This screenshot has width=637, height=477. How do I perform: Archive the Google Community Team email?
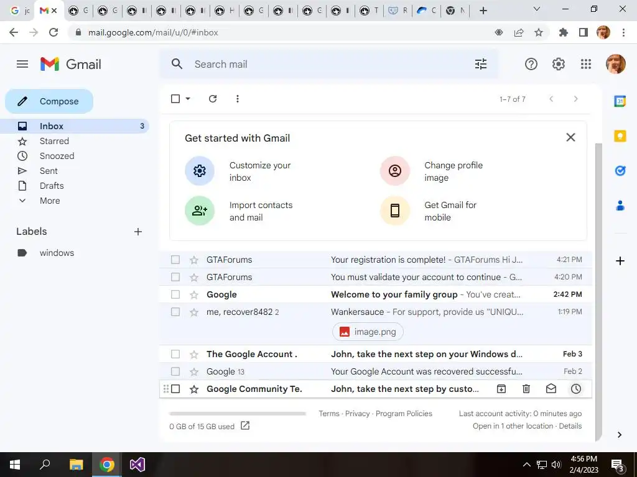[501, 389]
